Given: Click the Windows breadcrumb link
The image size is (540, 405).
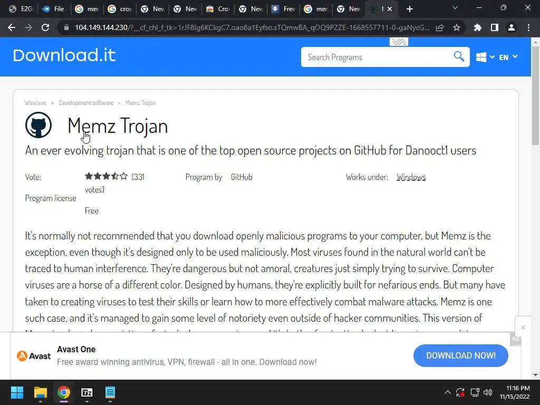Looking at the screenshot, I should point(35,103).
